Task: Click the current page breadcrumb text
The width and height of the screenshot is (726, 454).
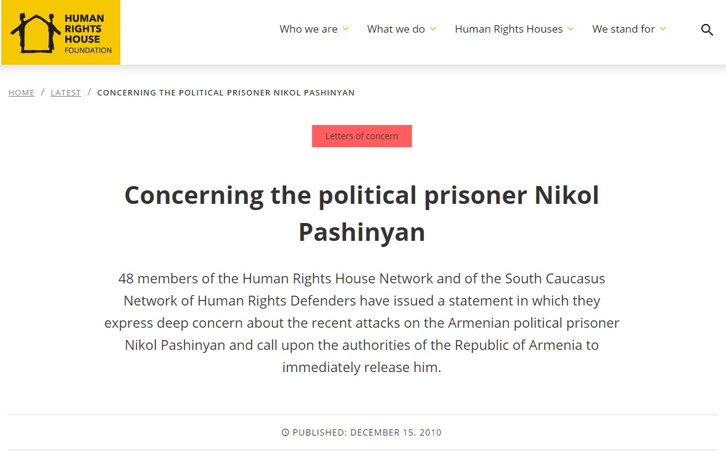Action: [226, 92]
